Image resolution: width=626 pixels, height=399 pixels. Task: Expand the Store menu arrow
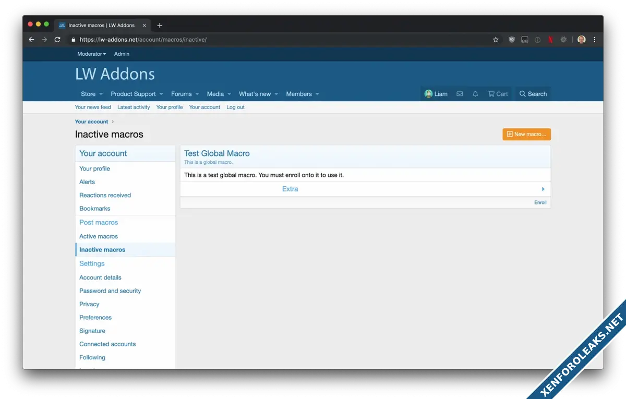(x=102, y=94)
